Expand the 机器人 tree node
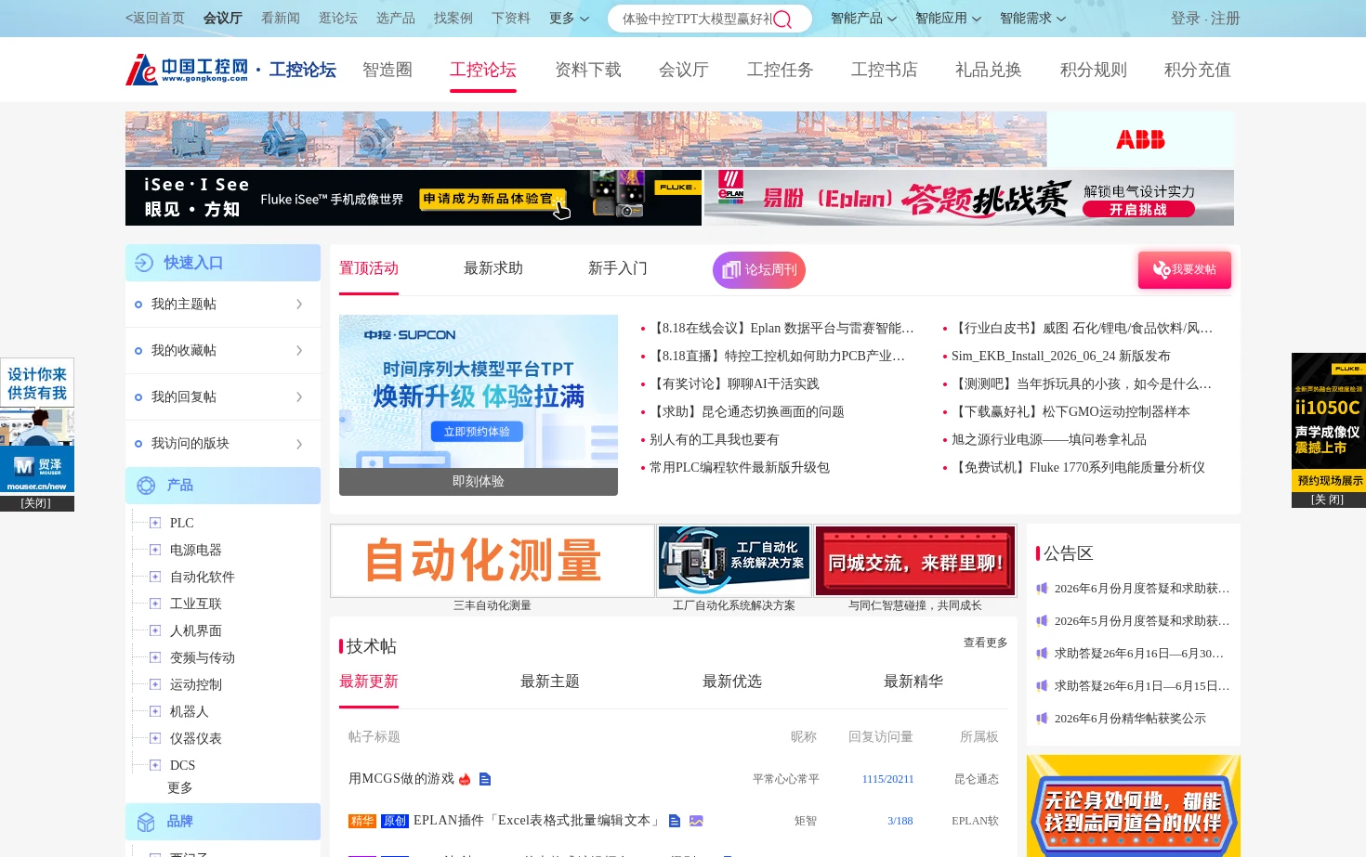 pyautogui.click(x=155, y=711)
